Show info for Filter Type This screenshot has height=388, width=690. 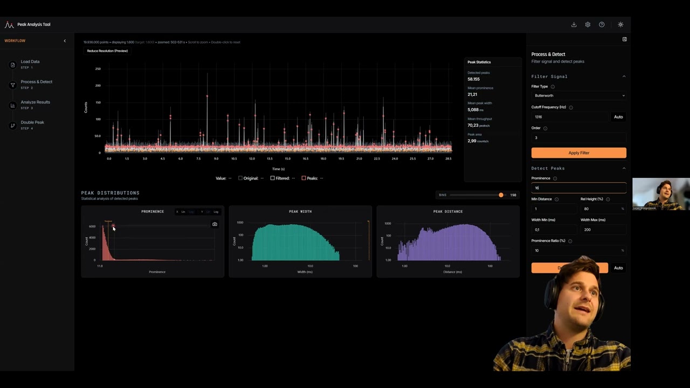click(553, 87)
